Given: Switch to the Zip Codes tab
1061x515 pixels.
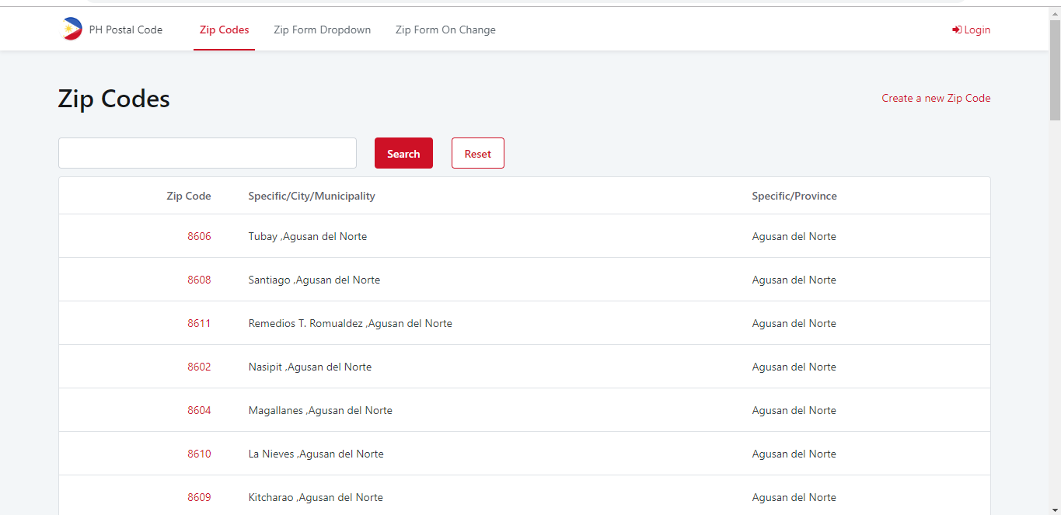Looking at the screenshot, I should click(x=225, y=30).
